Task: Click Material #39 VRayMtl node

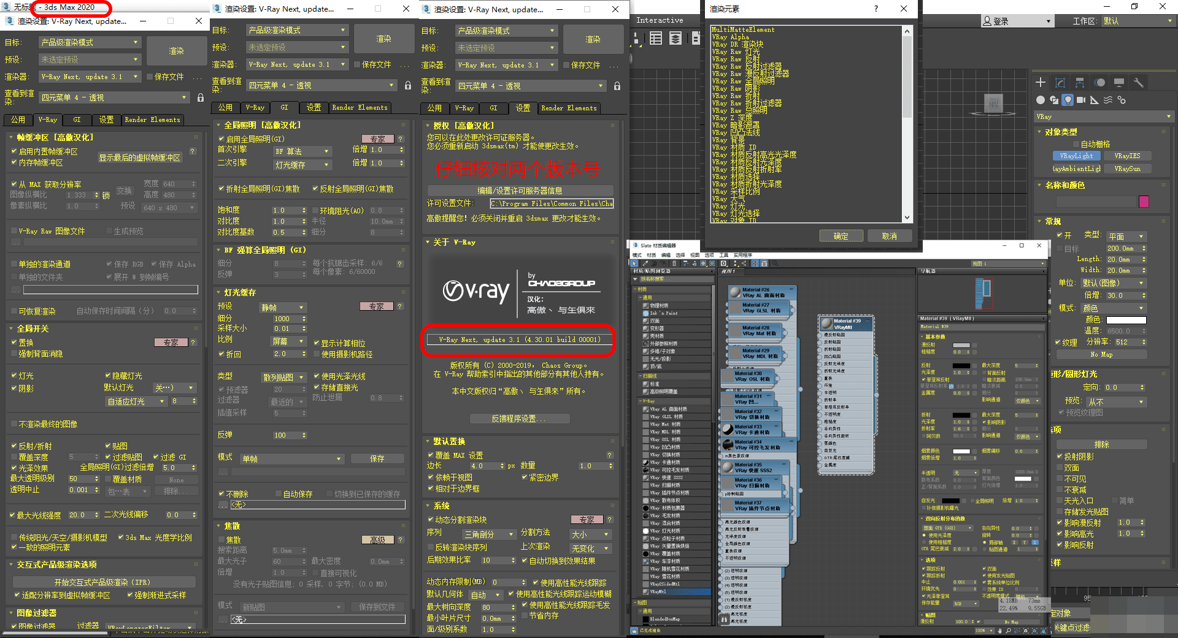Action: 847,324
